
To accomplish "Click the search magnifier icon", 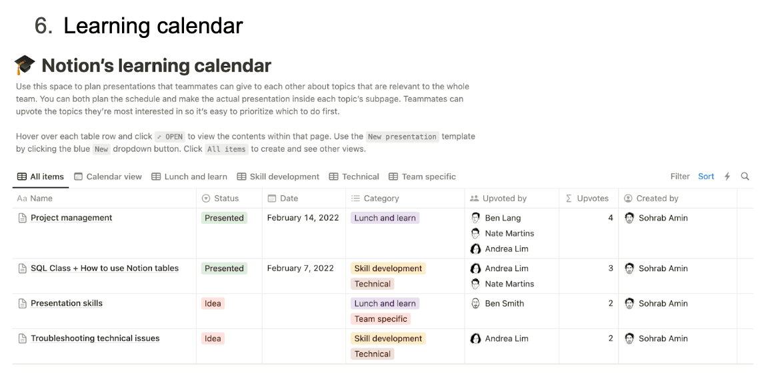I will tap(745, 177).
